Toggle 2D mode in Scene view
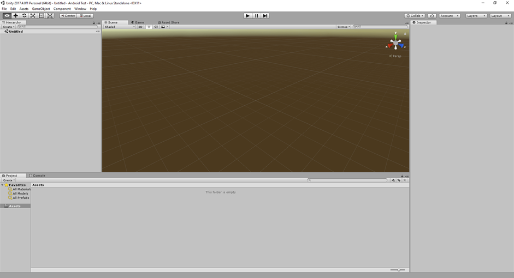 coord(140,27)
